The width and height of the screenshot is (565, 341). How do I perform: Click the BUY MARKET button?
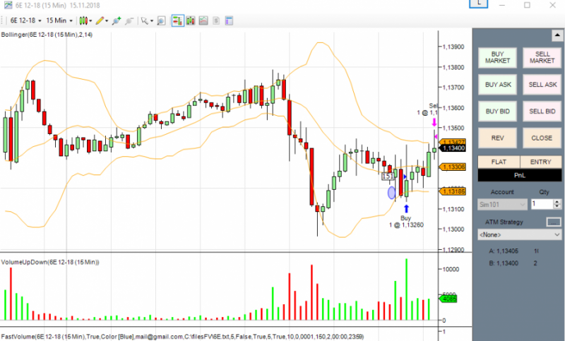click(x=498, y=58)
